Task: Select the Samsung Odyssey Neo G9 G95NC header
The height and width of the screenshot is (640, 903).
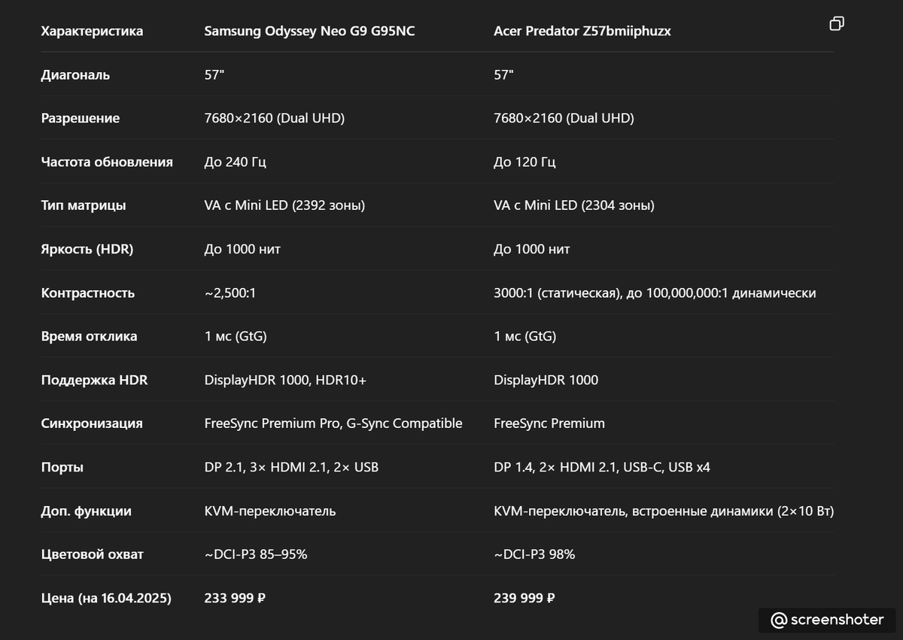Action: coord(309,31)
